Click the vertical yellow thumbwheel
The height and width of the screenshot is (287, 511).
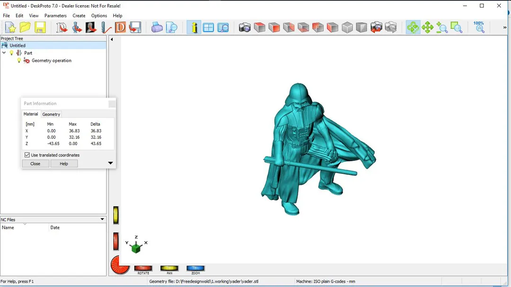coord(116,215)
